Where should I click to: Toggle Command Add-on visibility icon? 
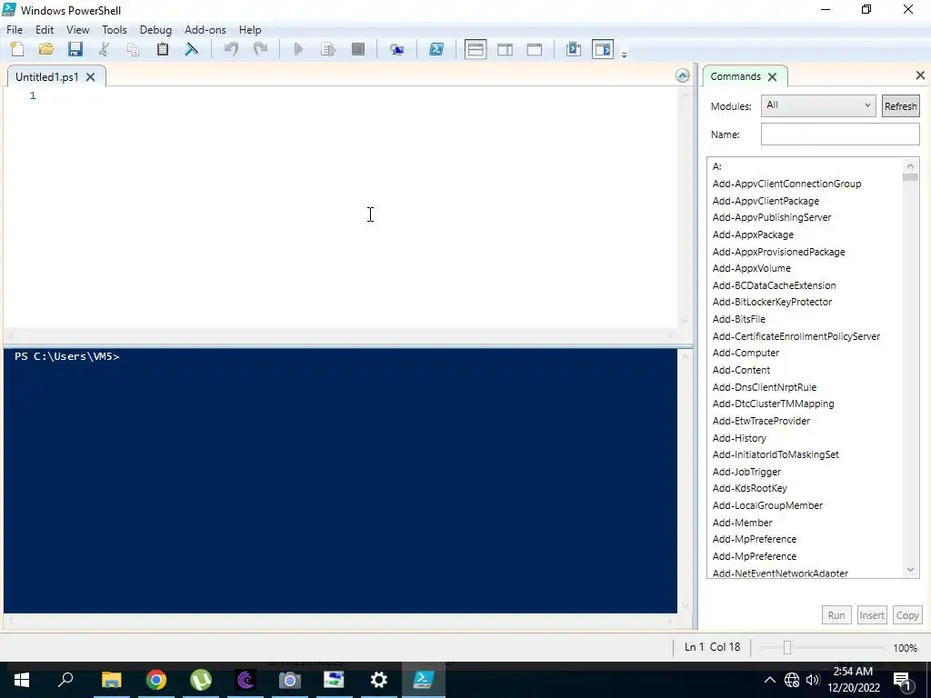(603, 49)
